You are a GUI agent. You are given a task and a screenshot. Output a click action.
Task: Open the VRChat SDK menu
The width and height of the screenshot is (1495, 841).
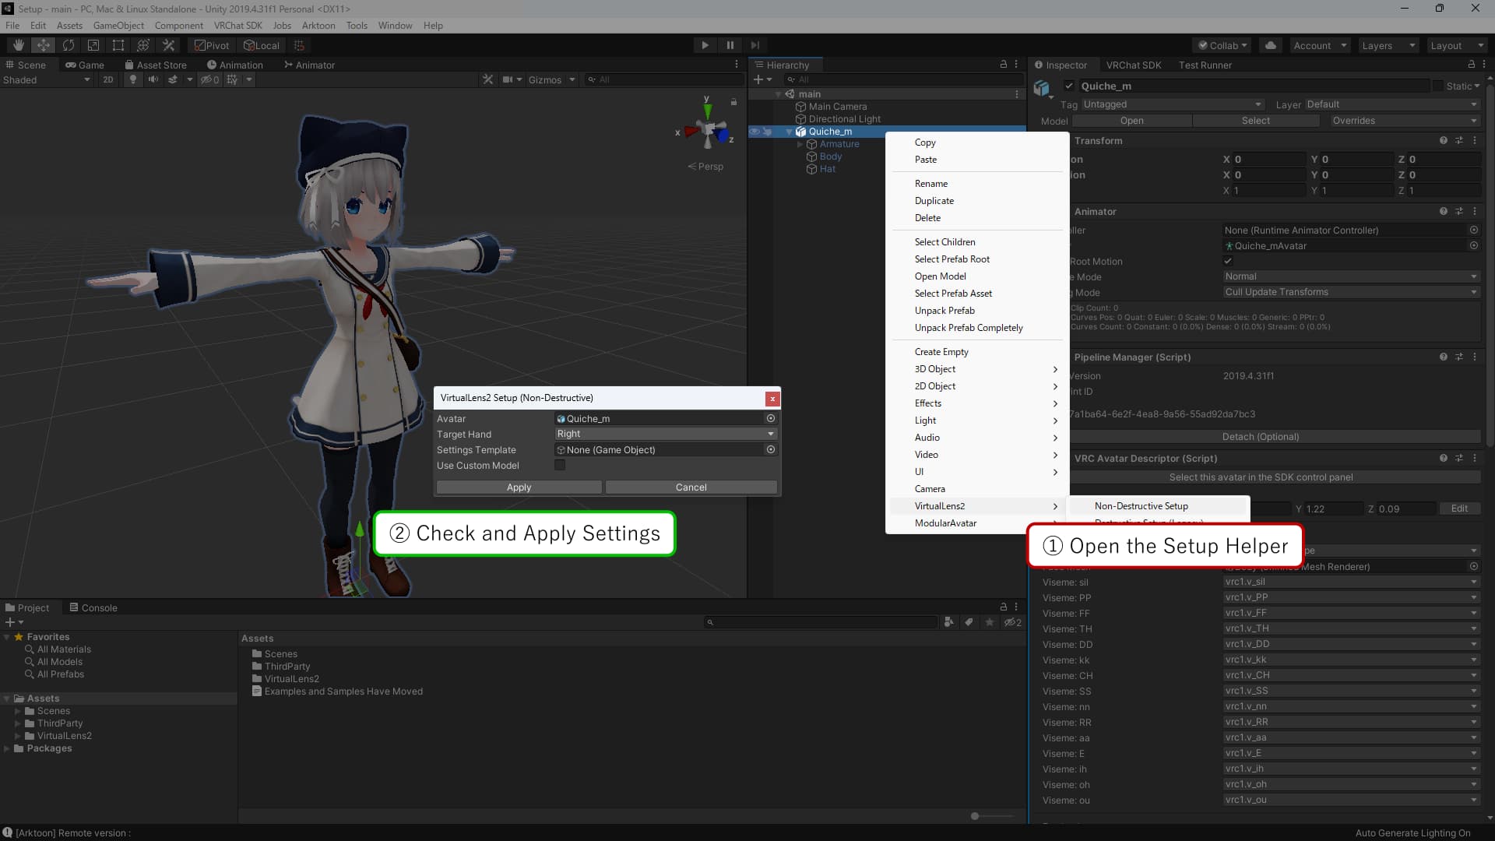237,26
